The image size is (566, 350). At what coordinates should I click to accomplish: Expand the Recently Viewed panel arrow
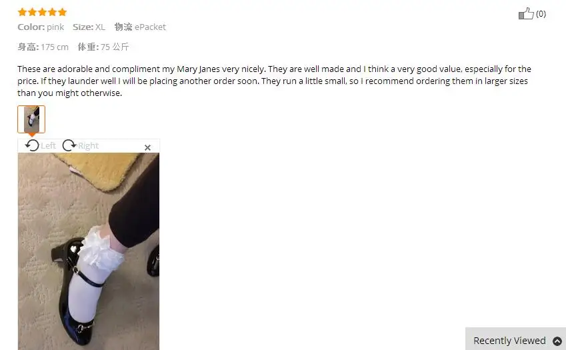coord(557,341)
